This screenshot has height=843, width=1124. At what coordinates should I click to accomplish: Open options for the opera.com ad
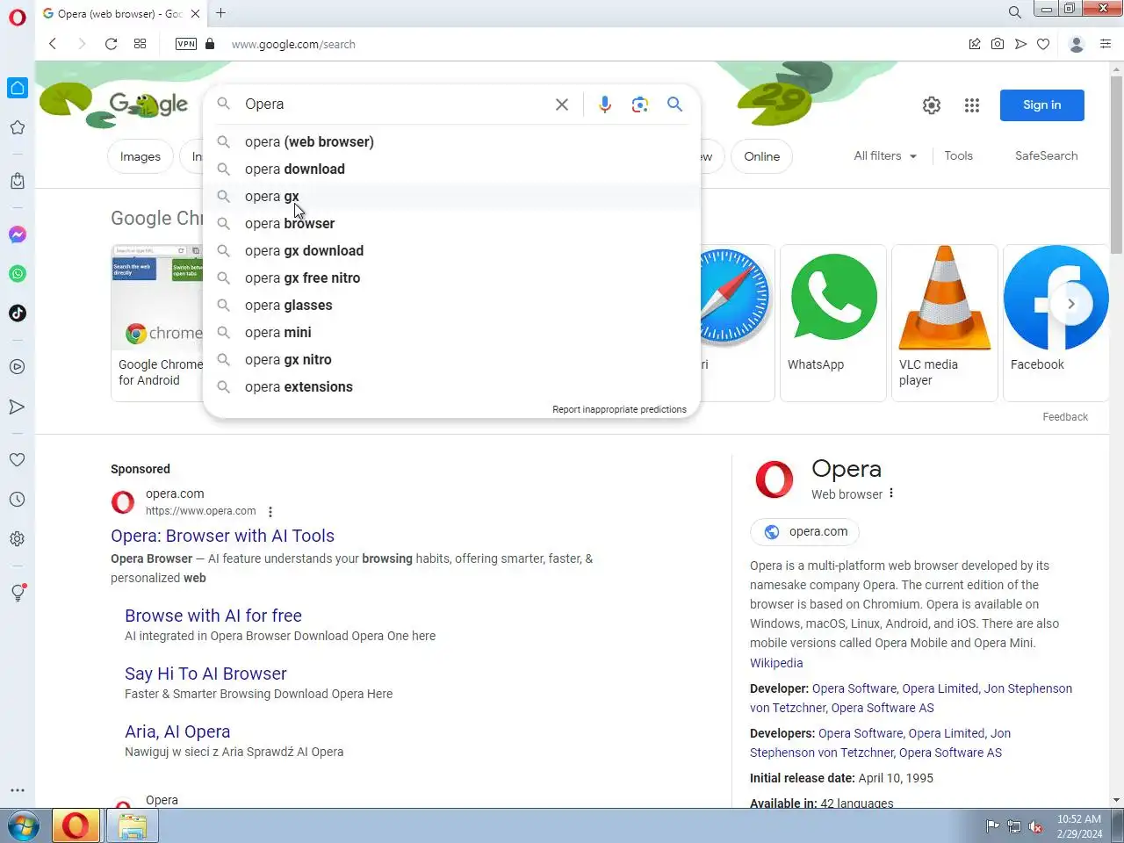[270, 512]
